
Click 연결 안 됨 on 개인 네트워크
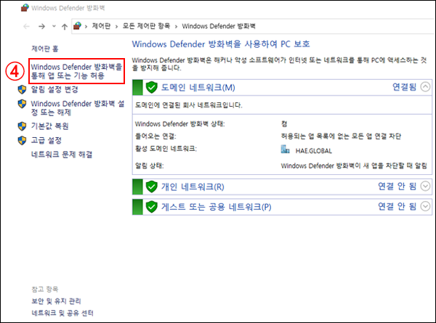point(397,186)
